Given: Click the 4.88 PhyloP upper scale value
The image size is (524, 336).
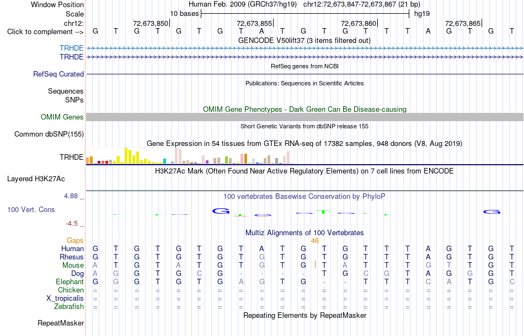Looking at the screenshot, I should click(x=71, y=196).
